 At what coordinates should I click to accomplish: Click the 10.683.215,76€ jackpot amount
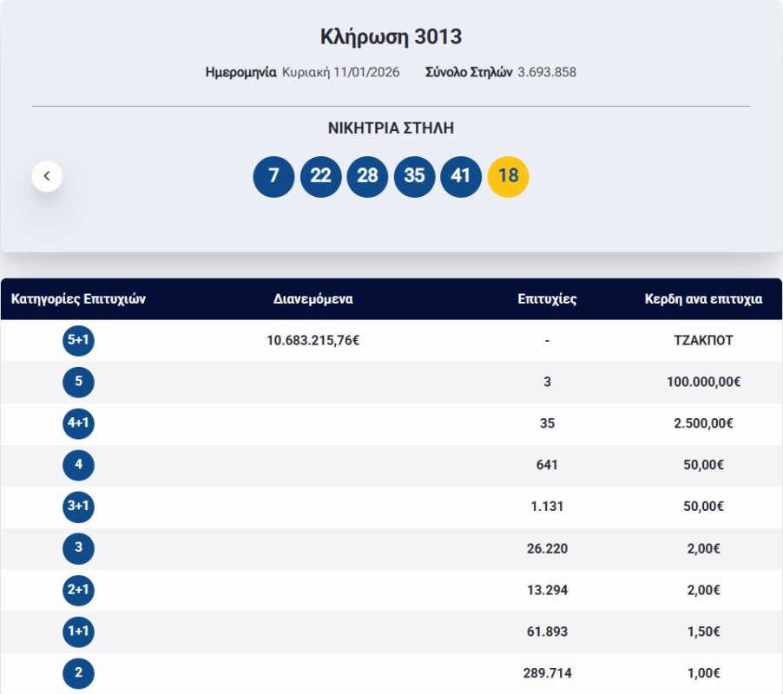coord(313,341)
